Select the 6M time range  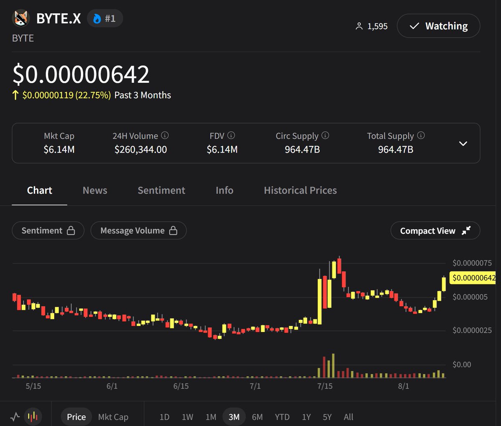(x=257, y=417)
